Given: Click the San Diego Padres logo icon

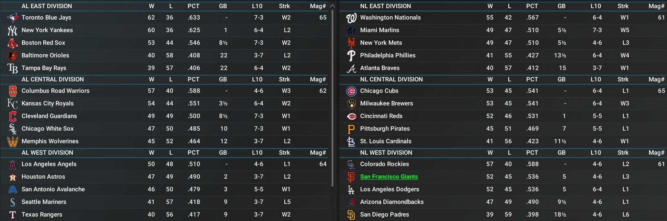Looking at the screenshot, I should pyautogui.click(x=351, y=214).
